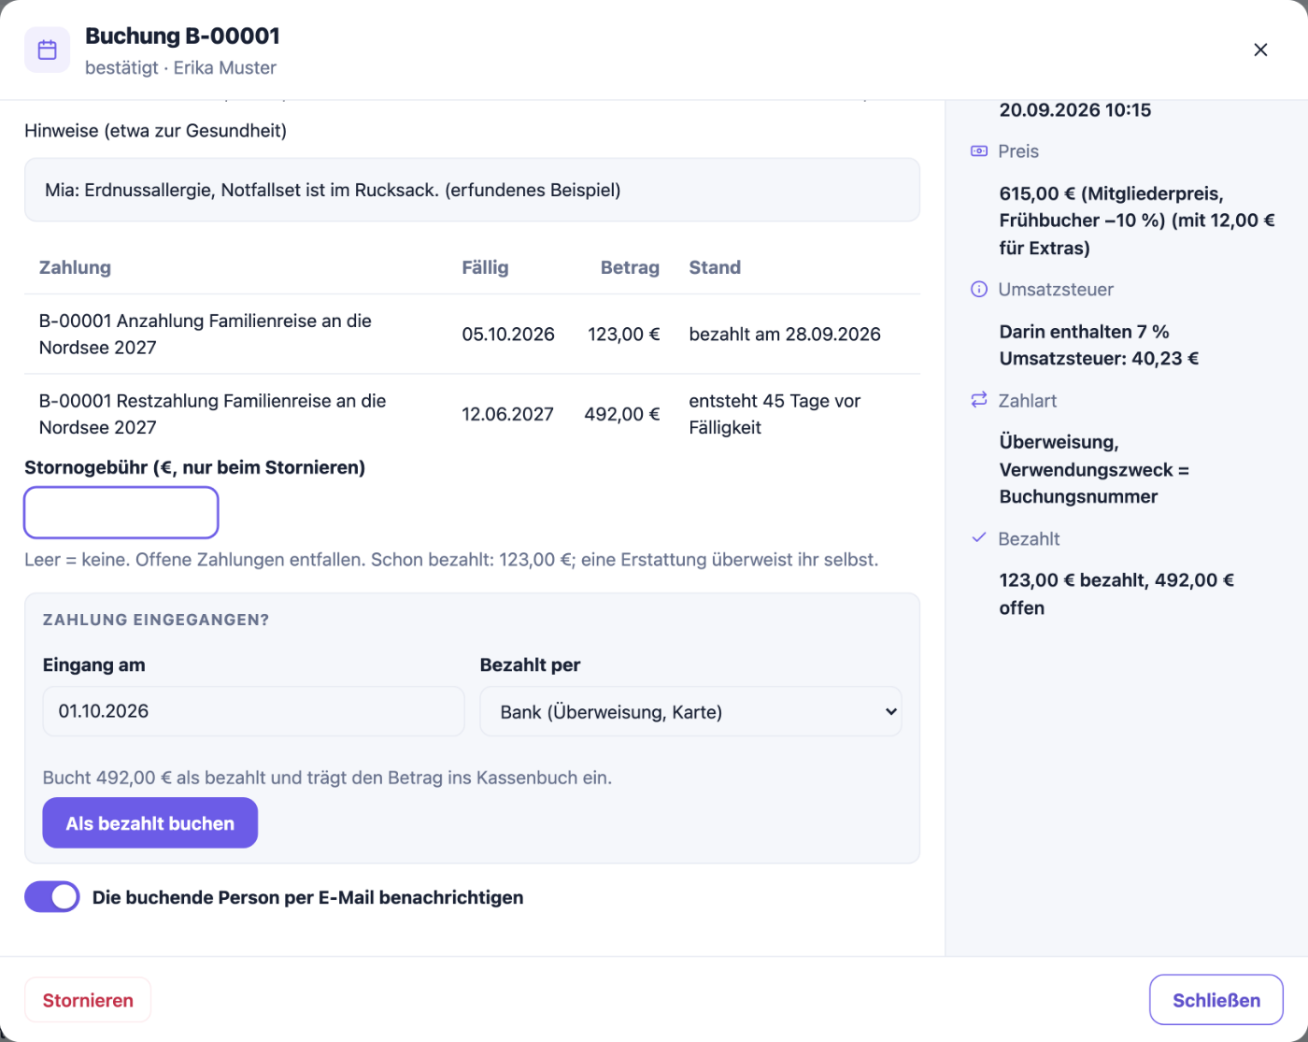Viewport: 1308px width, 1042px height.
Task: Click the Preis label in the sidebar
Action: click(x=1018, y=151)
